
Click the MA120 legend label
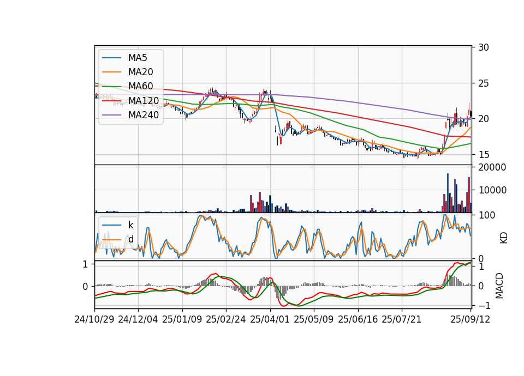pos(144,101)
